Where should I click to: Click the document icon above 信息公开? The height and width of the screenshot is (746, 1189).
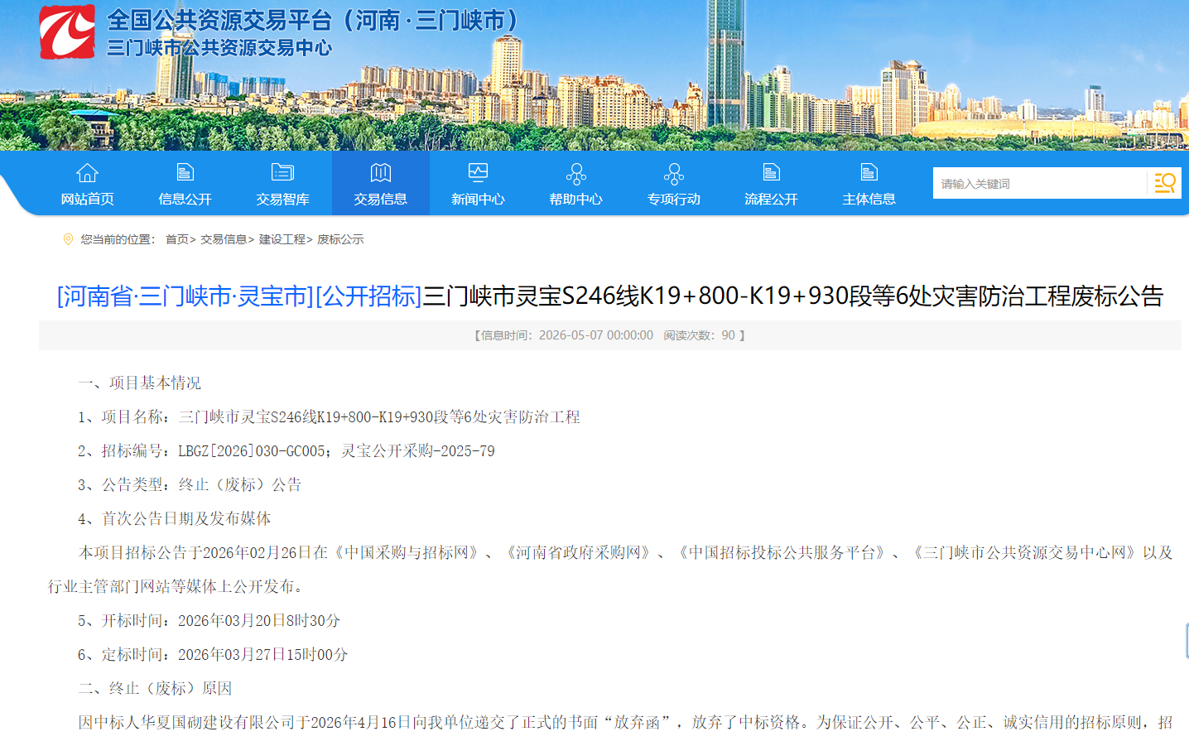[185, 172]
